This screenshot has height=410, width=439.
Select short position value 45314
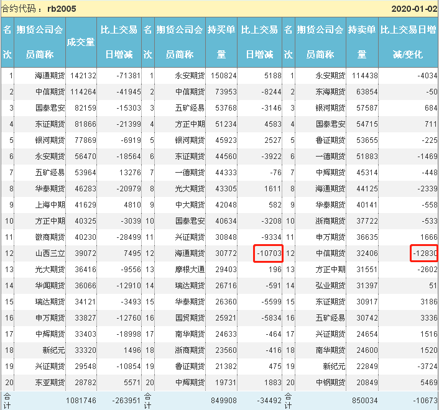point(367,173)
